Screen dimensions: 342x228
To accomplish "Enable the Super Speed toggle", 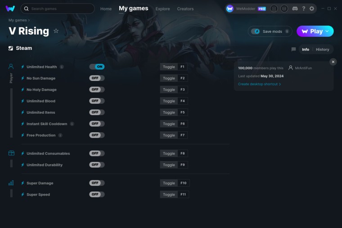I will (97, 194).
